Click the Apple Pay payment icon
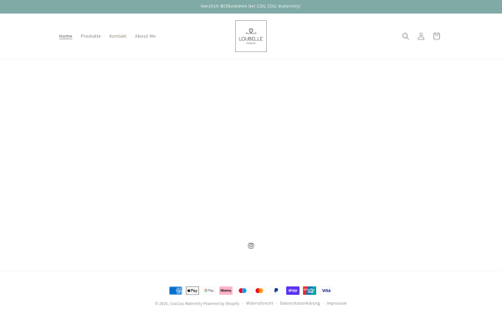Screen dimensions: 502x314 click(x=192, y=291)
